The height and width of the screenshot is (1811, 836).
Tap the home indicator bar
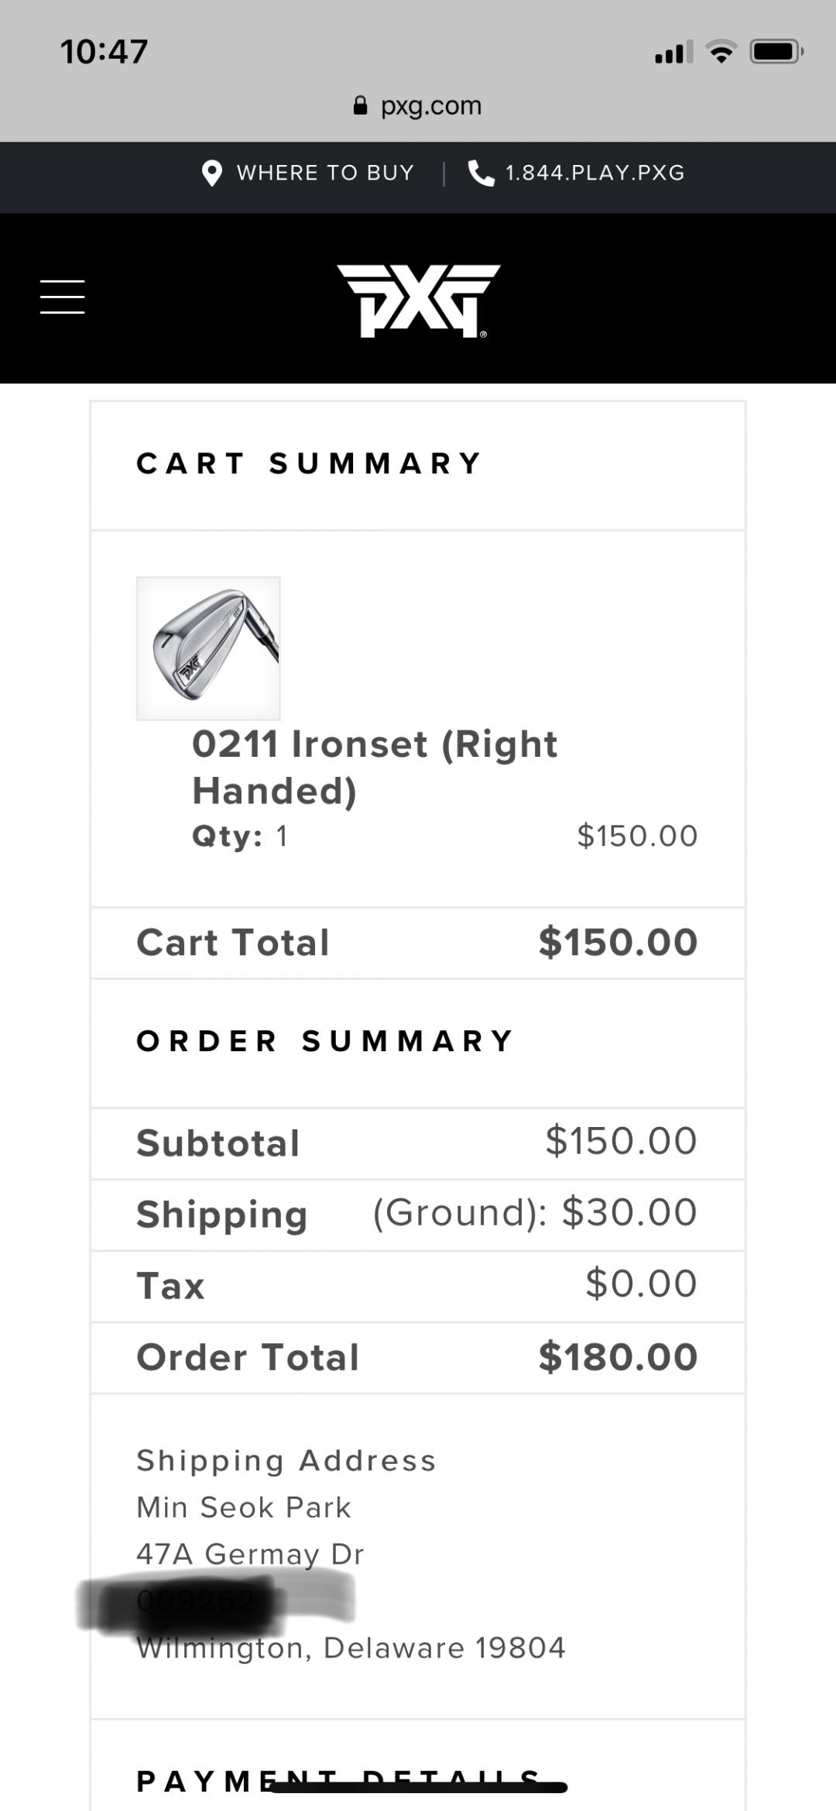pos(418,1788)
